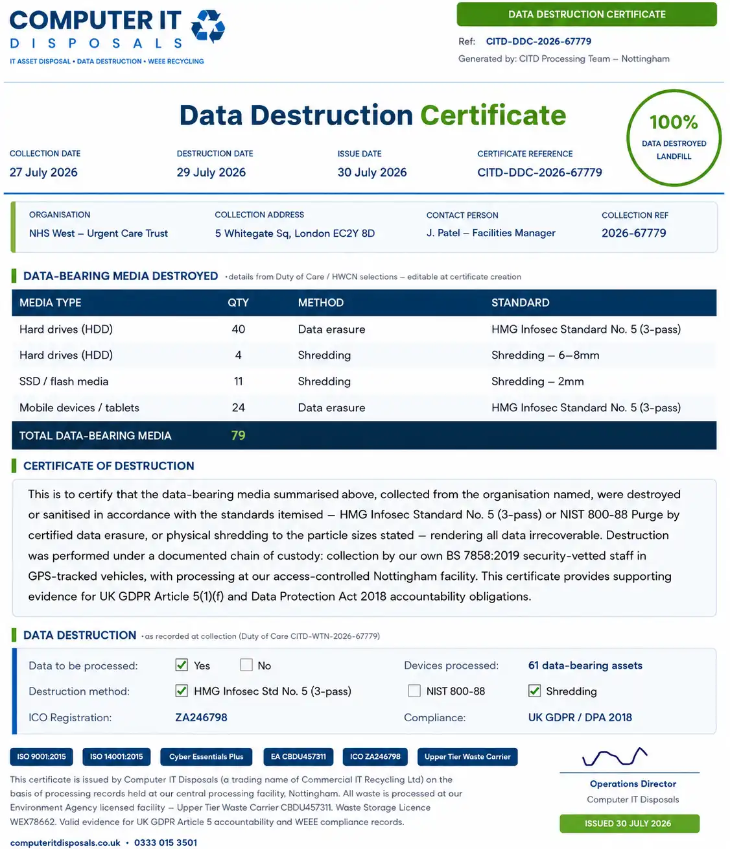This screenshot has height=849, width=730.
Task: Toggle the No checkbox for data processing
Action: [246, 665]
